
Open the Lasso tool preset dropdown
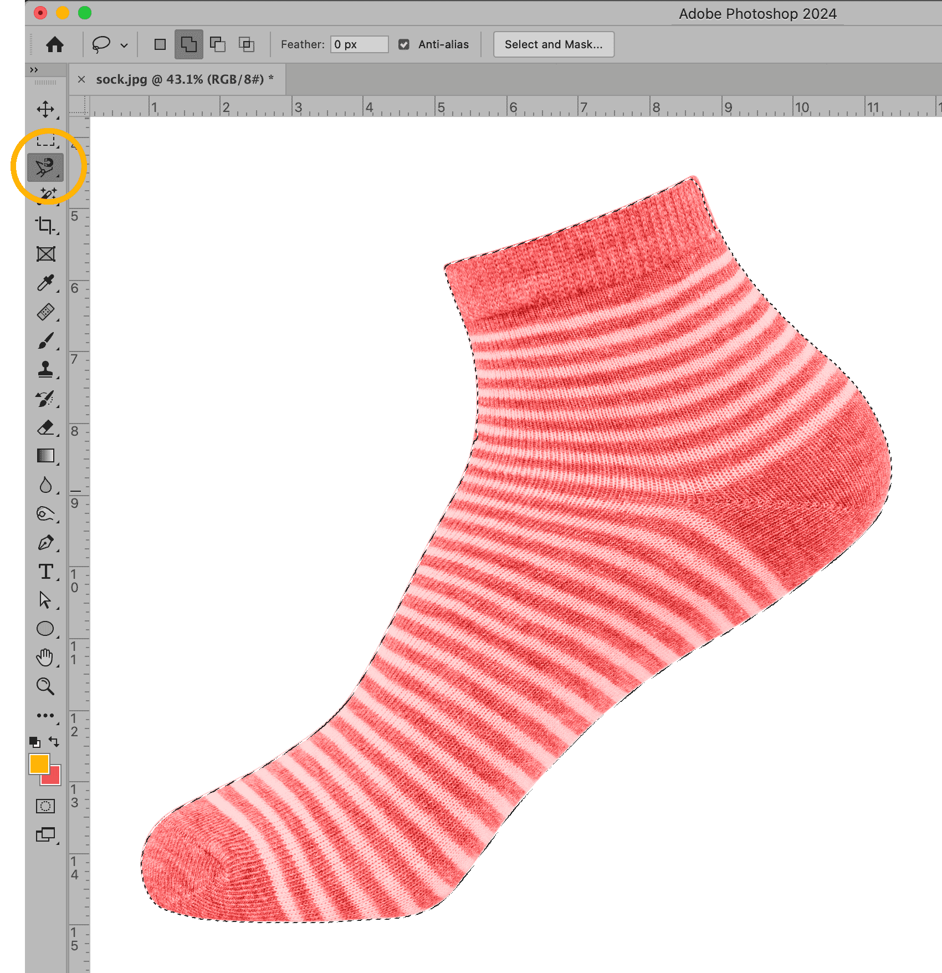(x=124, y=45)
